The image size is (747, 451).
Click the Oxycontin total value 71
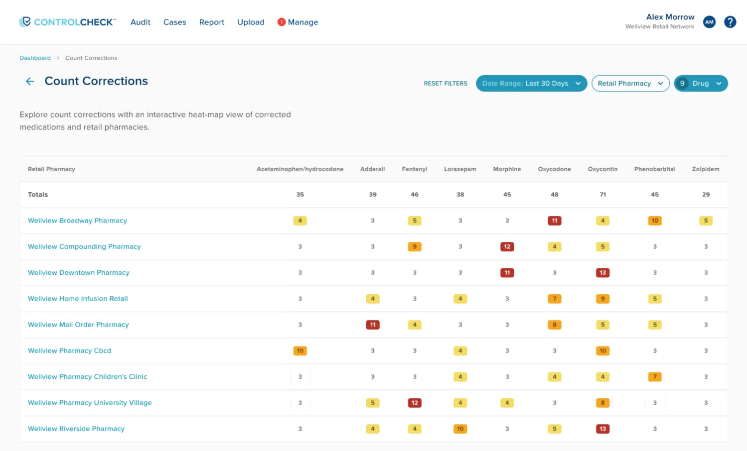[x=603, y=195]
